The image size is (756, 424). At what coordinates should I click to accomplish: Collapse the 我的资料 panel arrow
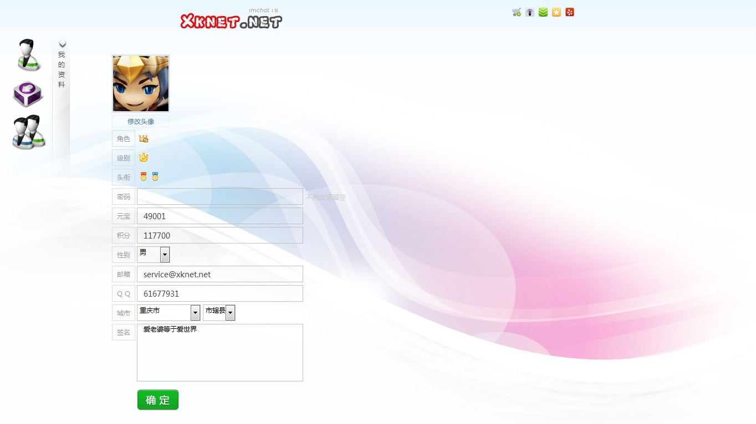click(x=63, y=44)
